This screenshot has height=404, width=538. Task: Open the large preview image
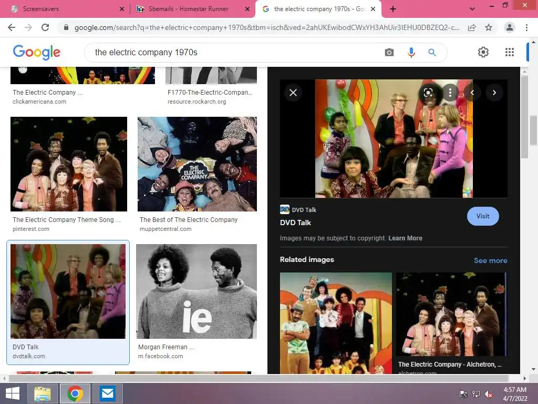(x=394, y=138)
